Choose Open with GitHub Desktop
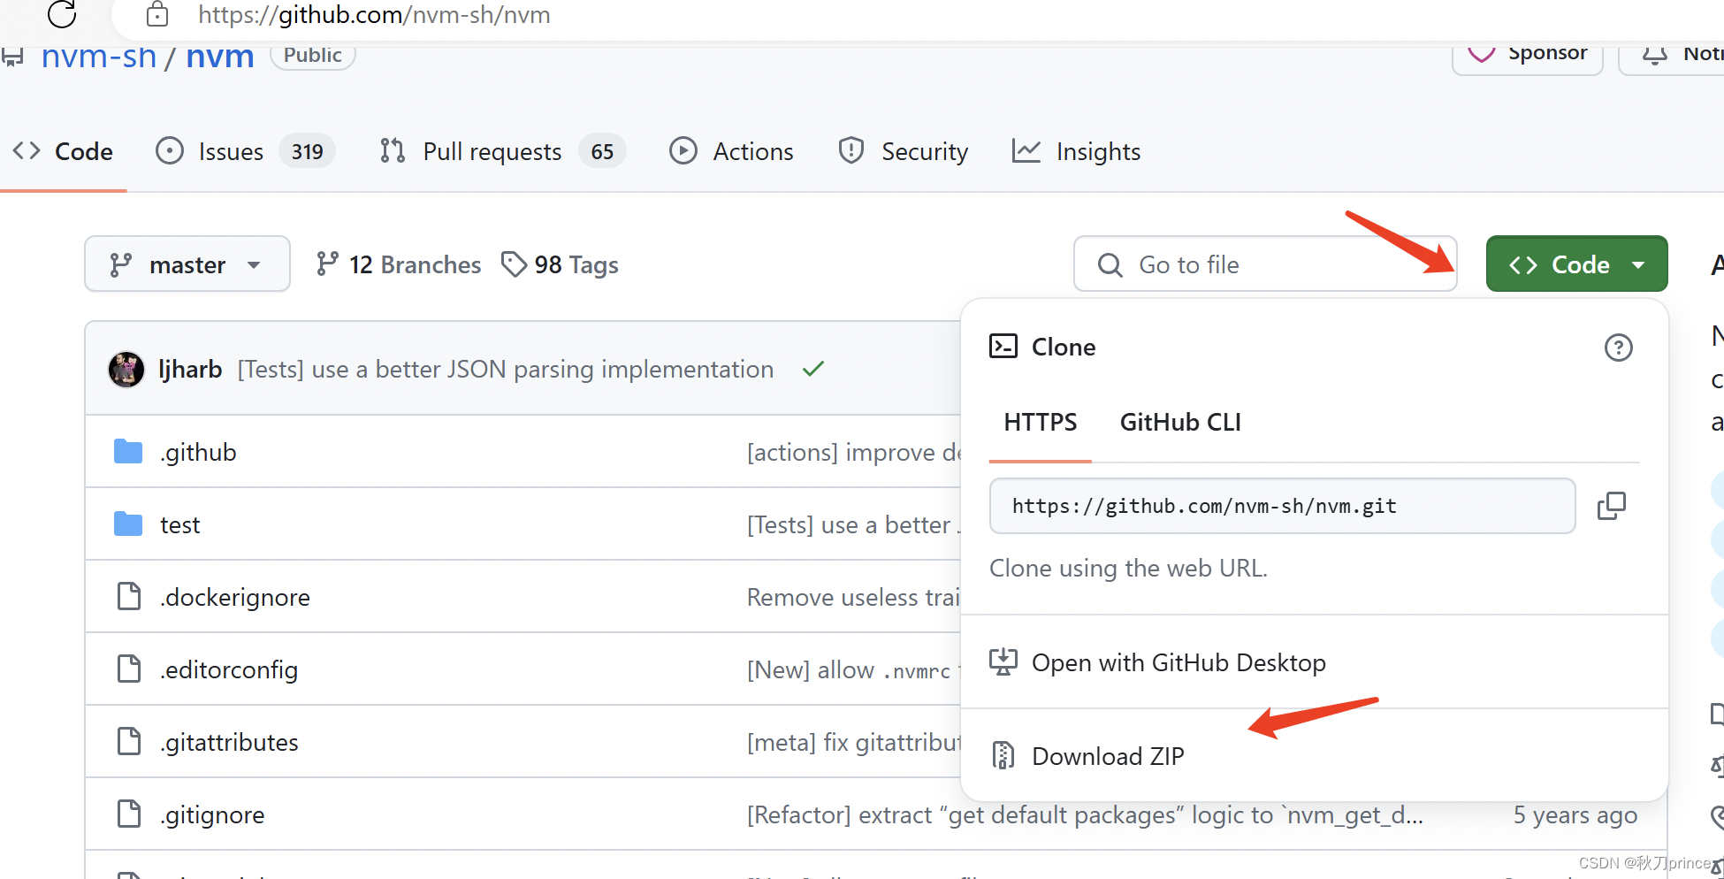 click(x=1178, y=662)
